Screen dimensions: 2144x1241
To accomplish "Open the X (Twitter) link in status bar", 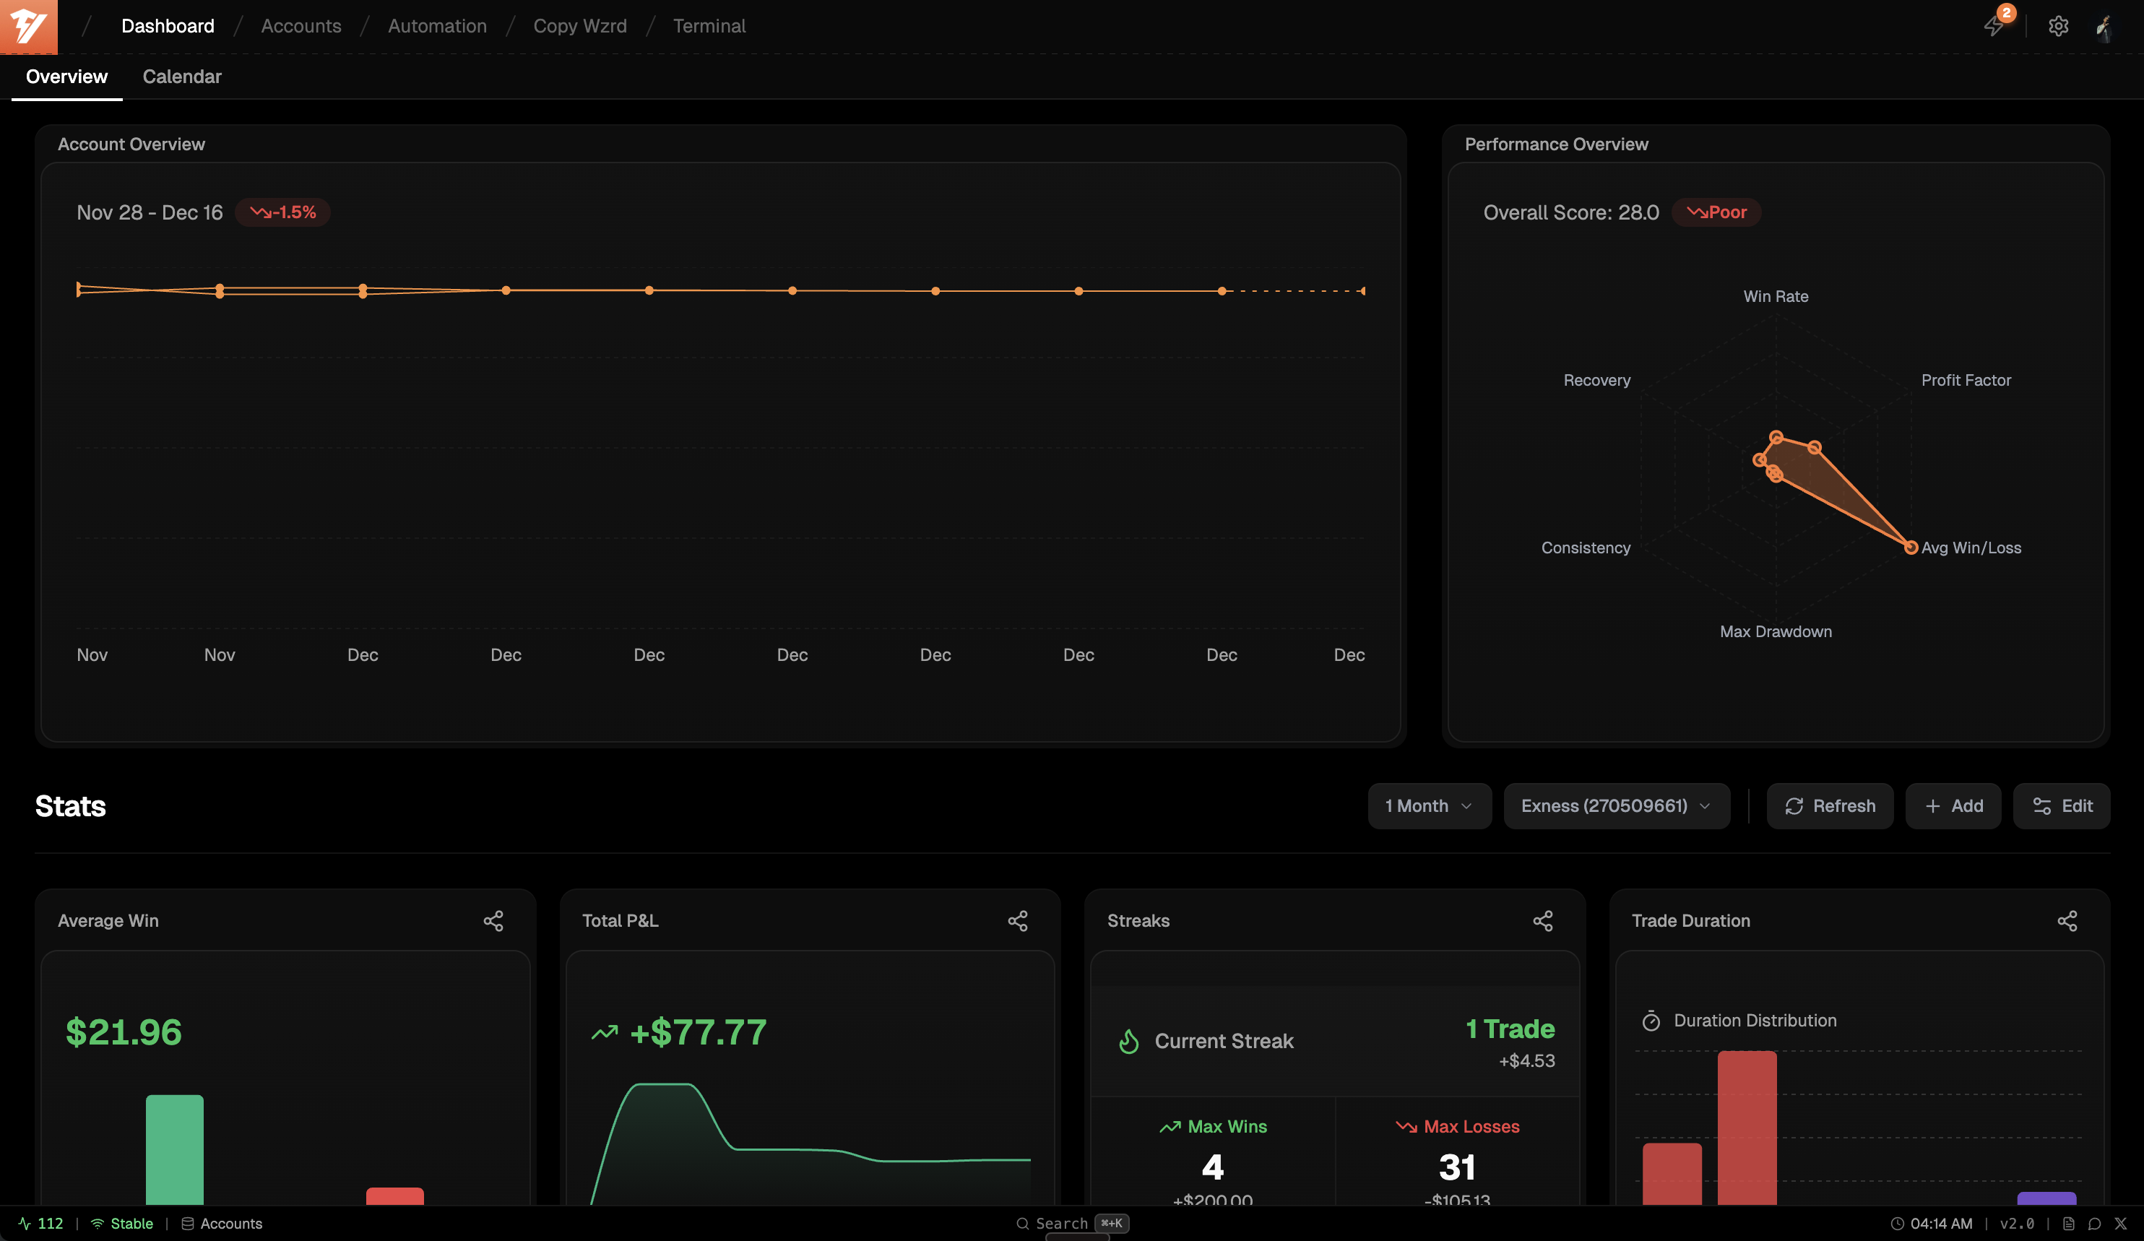I will (2122, 1223).
